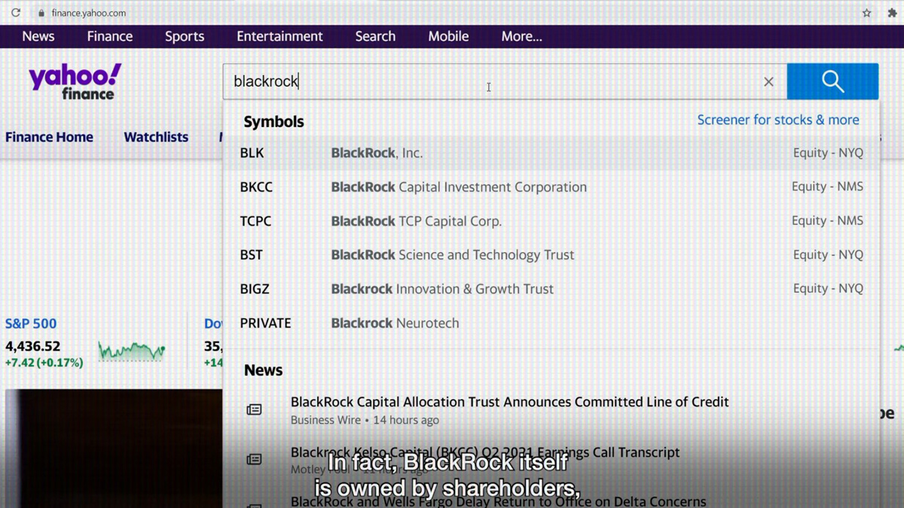Click the news icon beside the Kelso Capital headline
The height and width of the screenshot is (508, 904).
tap(254, 459)
